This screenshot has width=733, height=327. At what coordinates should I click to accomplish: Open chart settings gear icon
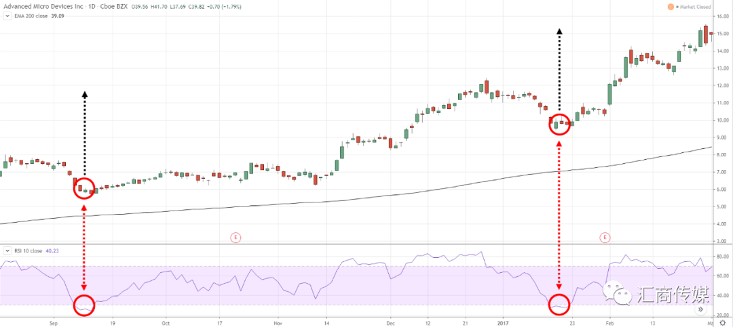721,322
